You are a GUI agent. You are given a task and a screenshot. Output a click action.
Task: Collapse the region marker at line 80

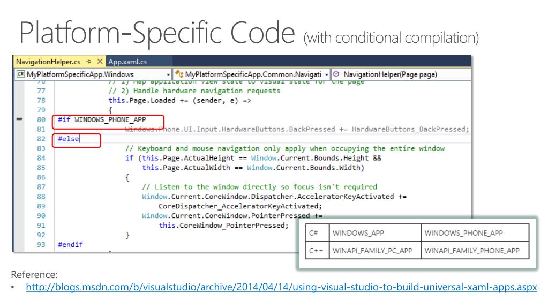tap(20, 119)
